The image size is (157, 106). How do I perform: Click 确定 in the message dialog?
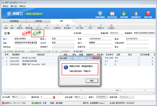(92, 81)
